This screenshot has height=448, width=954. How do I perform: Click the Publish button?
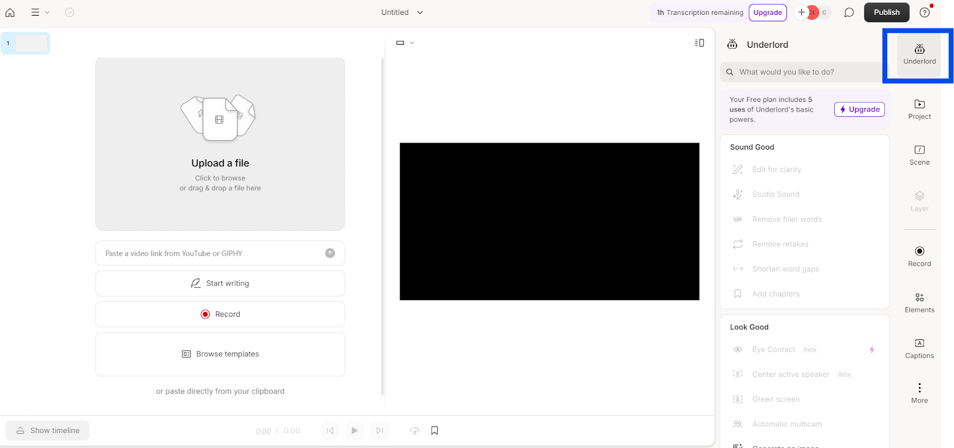point(887,13)
